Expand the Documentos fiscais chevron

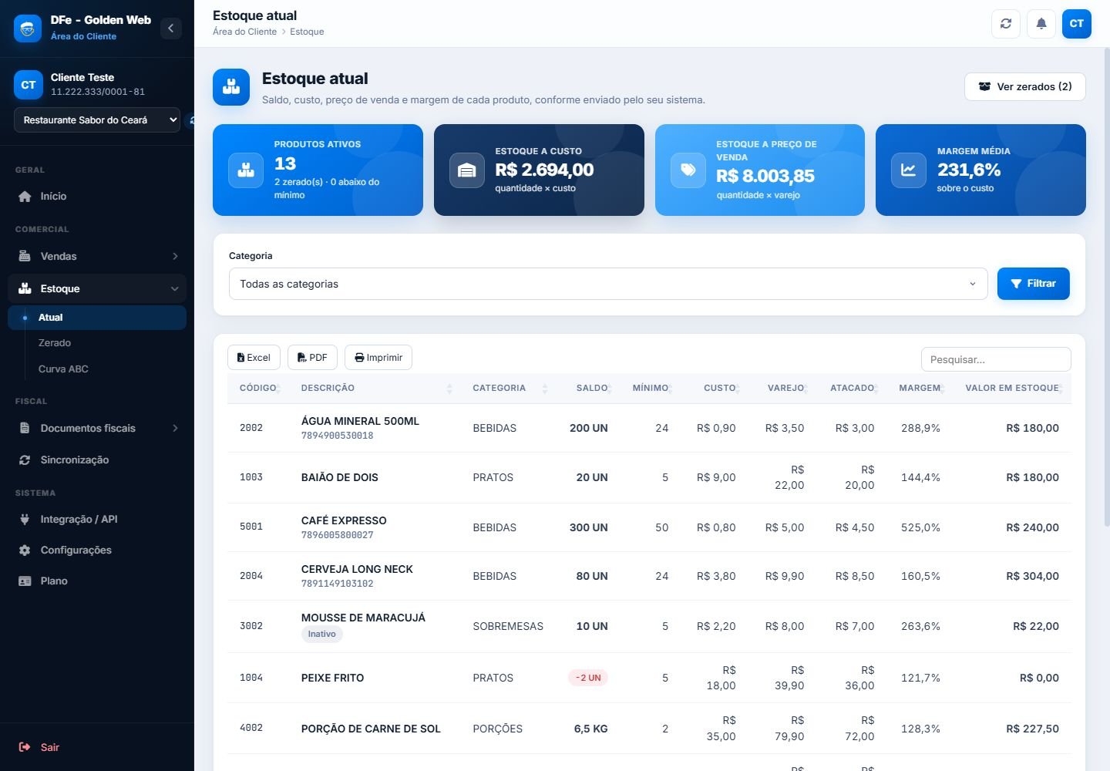pyautogui.click(x=175, y=428)
